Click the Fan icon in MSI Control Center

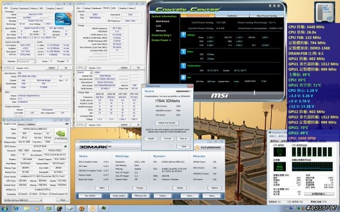click(x=183, y=77)
